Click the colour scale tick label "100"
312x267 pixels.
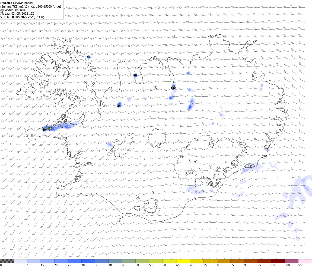[273, 265]
